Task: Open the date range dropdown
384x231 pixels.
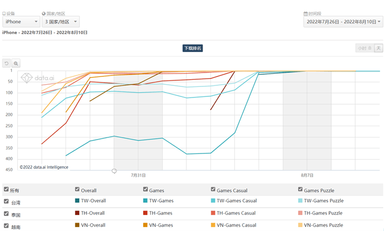Action: (343, 22)
